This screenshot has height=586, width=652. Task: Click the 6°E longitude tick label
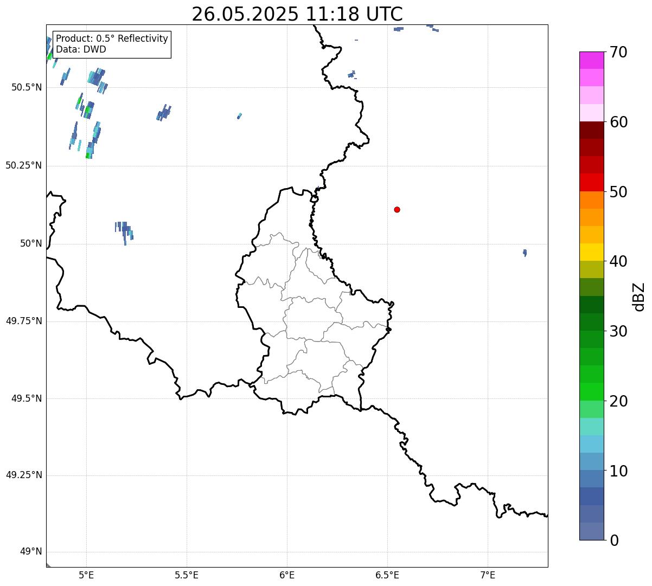[x=287, y=575]
